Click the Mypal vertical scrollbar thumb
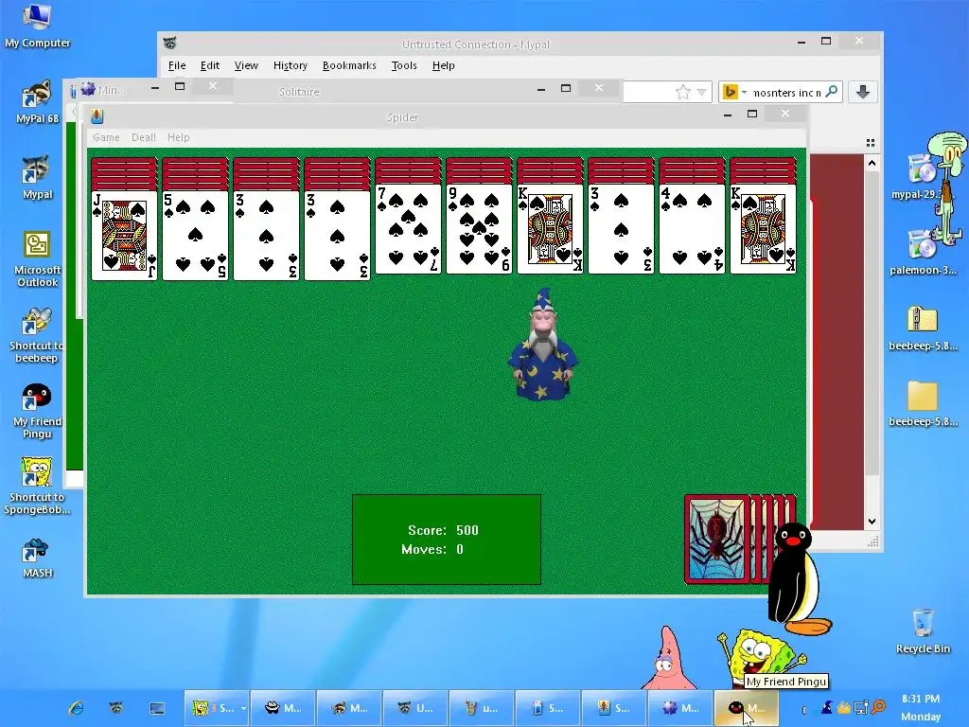Viewport: 969px width, 727px height. [x=872, y=322]
